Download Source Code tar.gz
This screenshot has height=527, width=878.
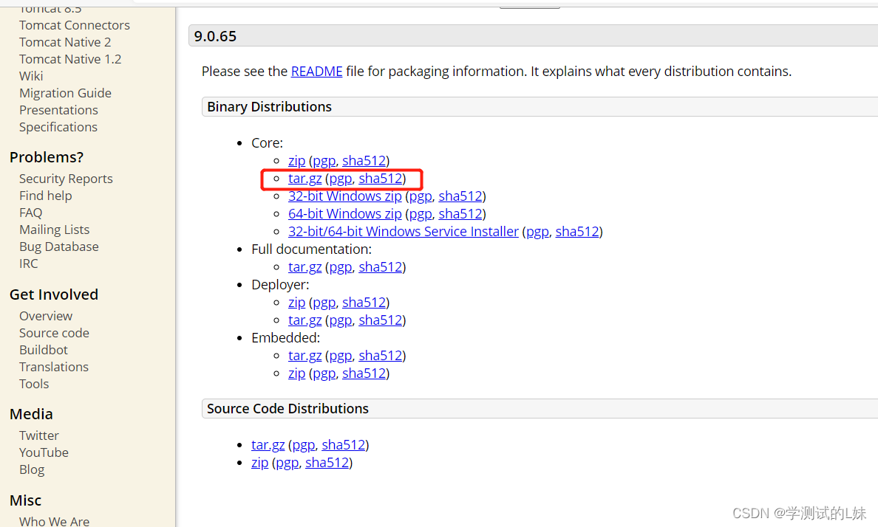coord(268,445)
